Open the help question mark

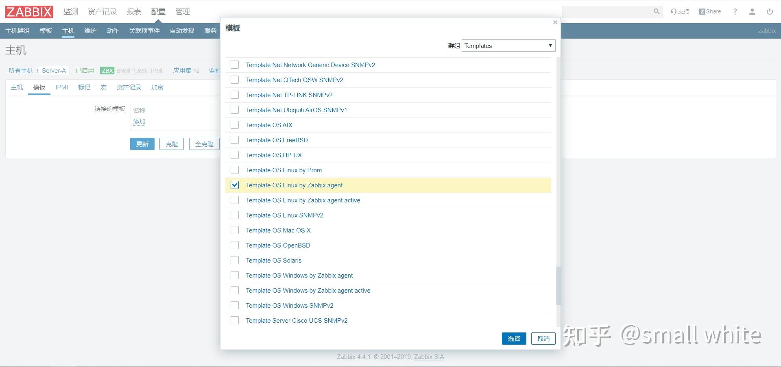735,11
